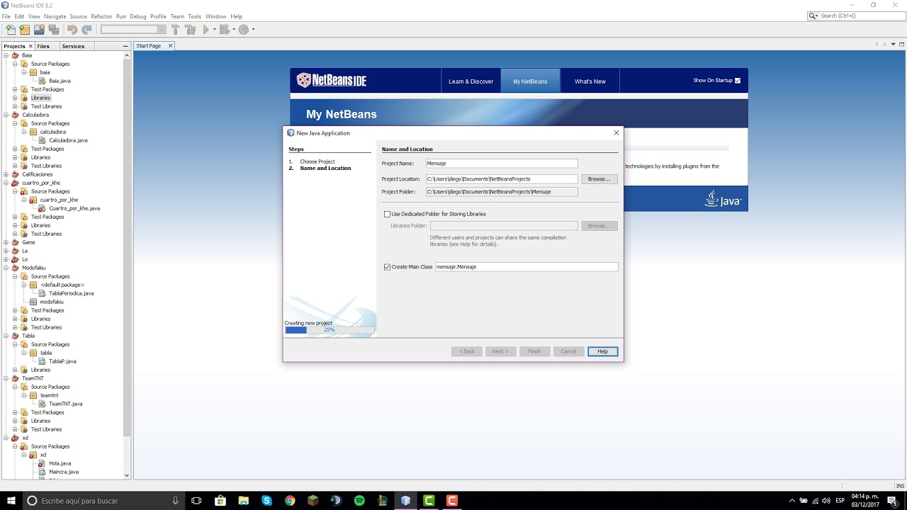Click the Cancel button in the wizard
907x510 pixels.
pyautogui.click(x=568, y=351)
